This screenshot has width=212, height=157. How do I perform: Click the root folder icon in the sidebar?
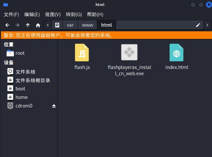point(10,53)
